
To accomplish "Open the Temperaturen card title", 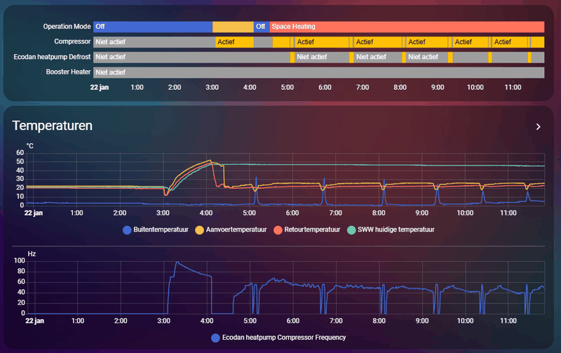I will [52, 126].
